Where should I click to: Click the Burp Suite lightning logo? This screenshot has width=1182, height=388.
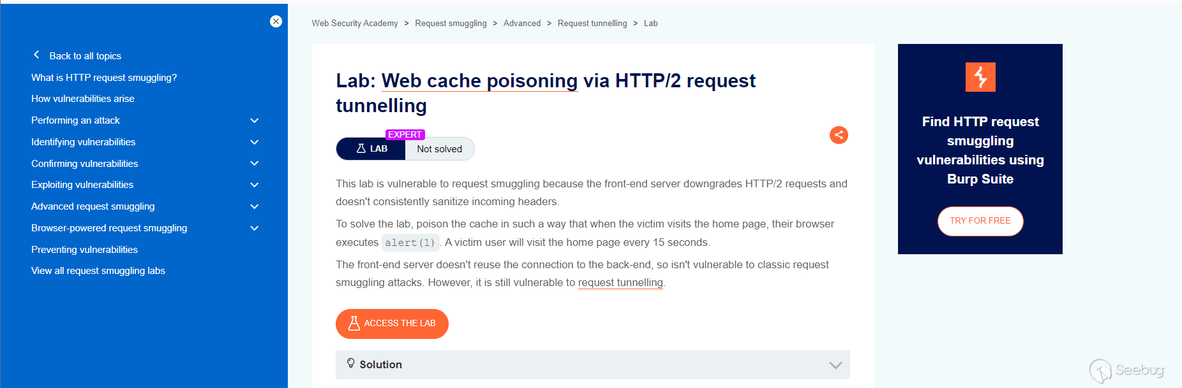tap(980, 77)
